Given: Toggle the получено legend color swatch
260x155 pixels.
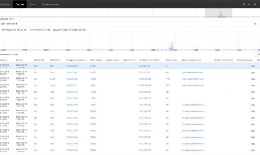Looking at the screenshot, I should click(x=31, y=30).
